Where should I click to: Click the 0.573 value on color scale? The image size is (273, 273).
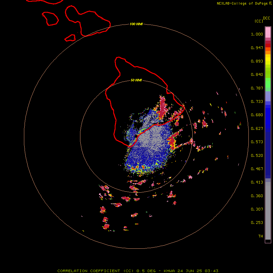[257, 142]
